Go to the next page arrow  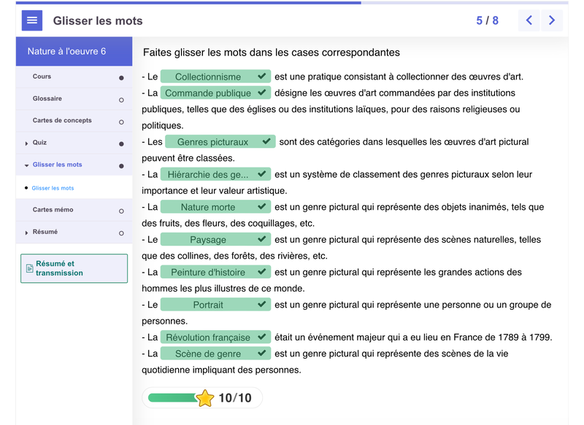pos(552,20)
